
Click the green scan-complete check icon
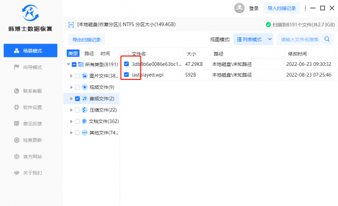(x=268, y=24)
